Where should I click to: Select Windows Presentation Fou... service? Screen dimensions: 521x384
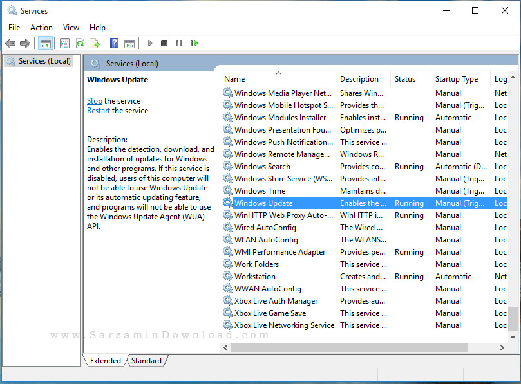(283, 130)
